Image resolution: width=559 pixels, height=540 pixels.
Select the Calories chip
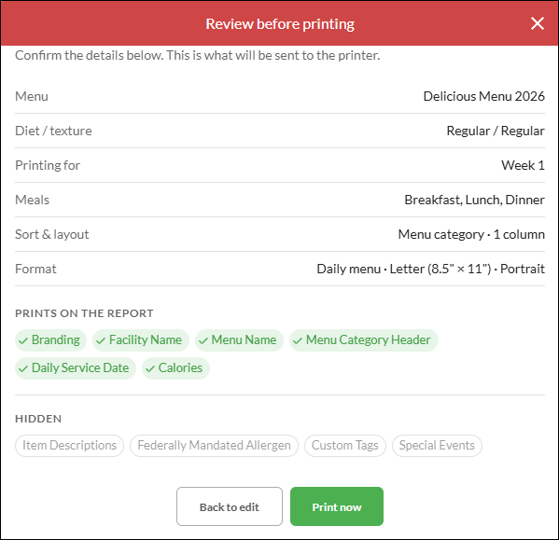(x=175, y=368)
